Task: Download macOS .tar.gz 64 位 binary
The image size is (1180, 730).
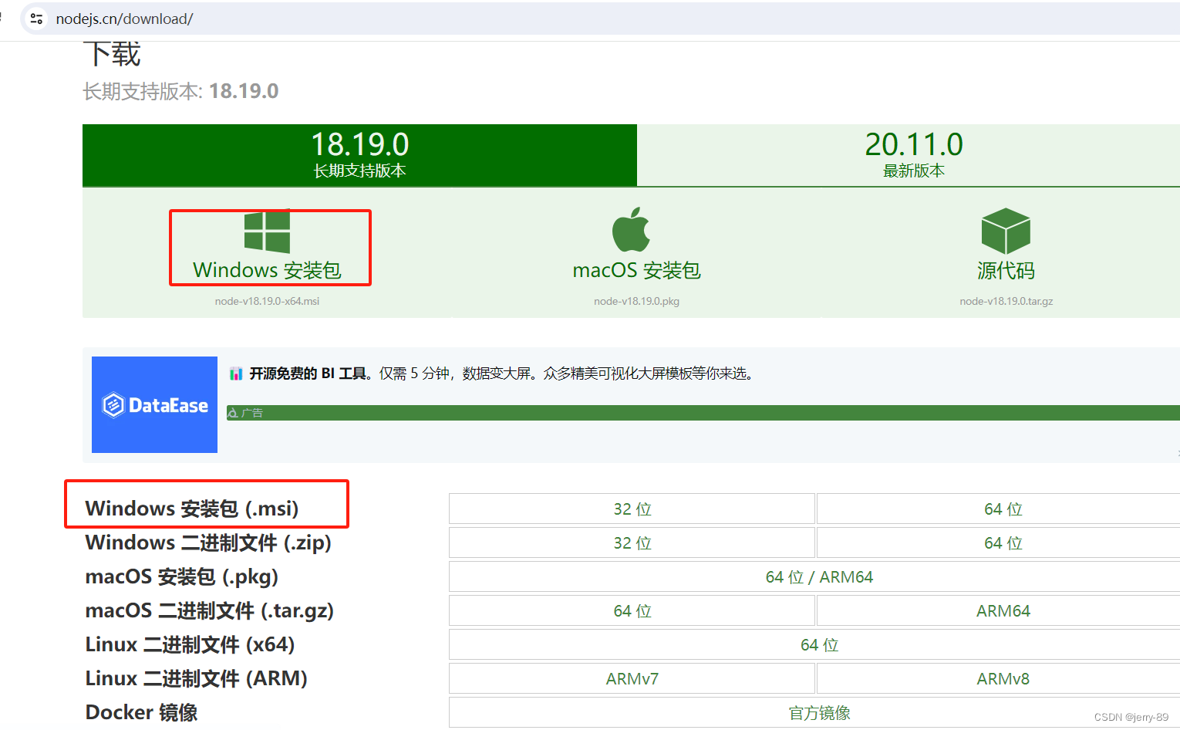Action: [x=632, y=611]
